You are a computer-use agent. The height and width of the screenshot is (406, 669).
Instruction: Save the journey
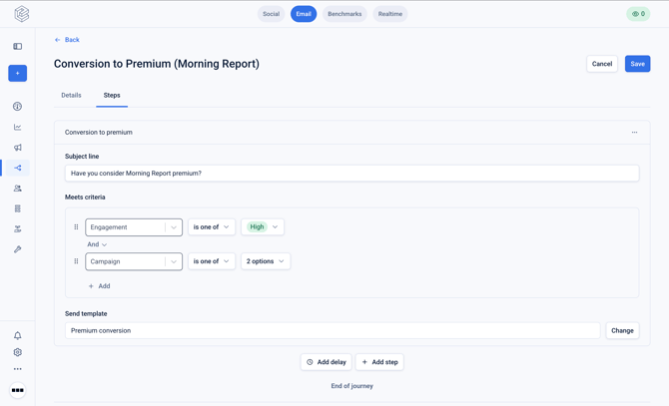click(x=637, y=64)
